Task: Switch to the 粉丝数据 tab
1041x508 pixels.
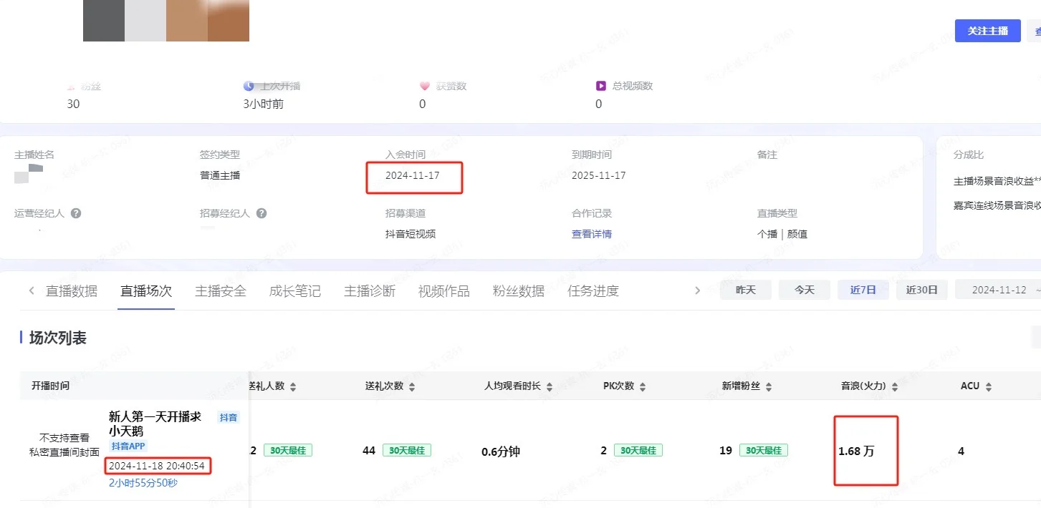Action: point(519,291)
